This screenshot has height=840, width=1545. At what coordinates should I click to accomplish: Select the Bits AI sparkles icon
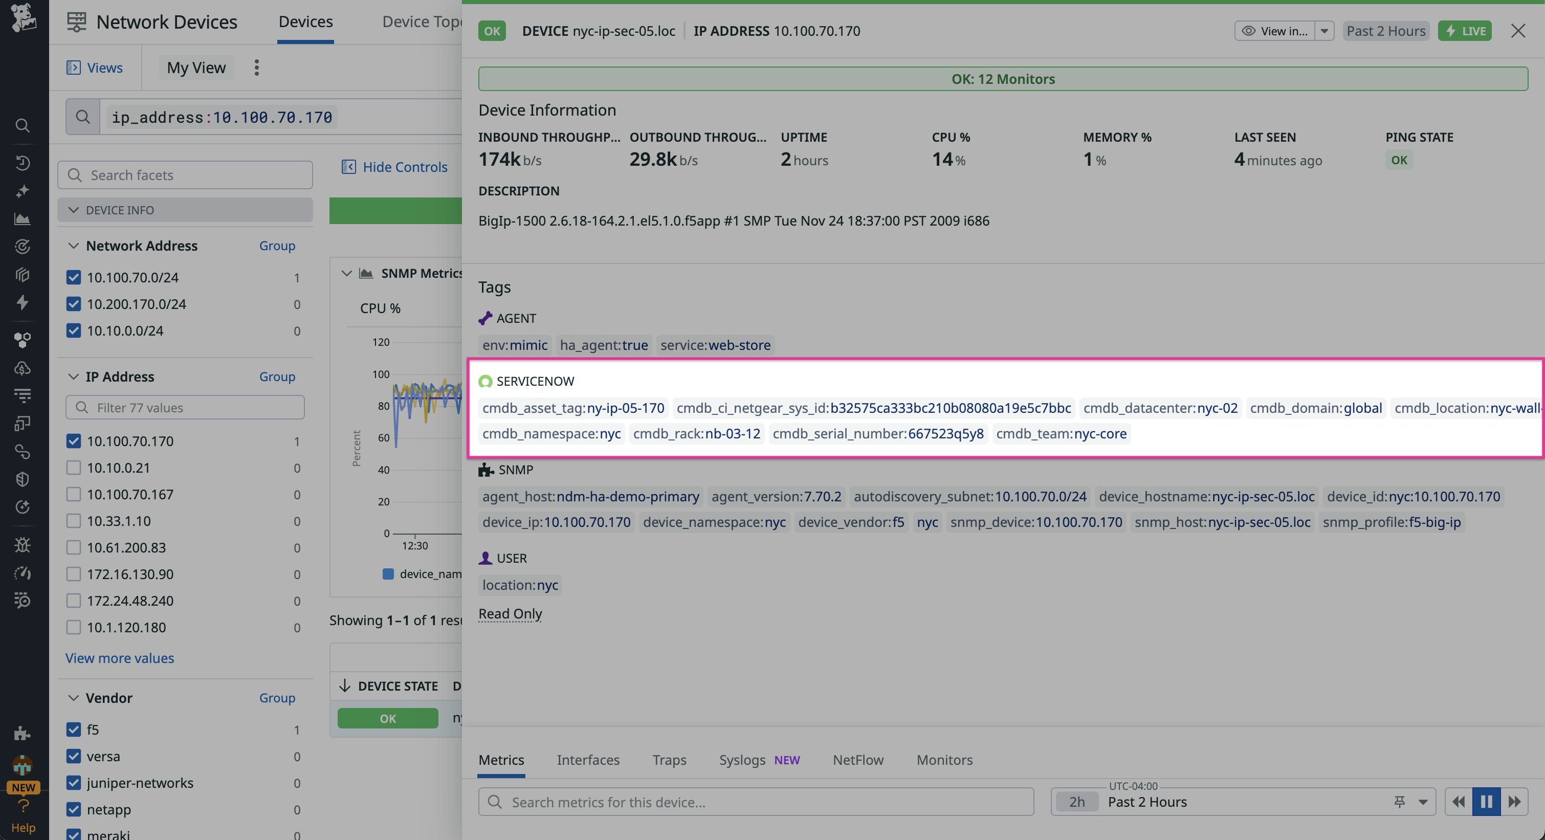pyautogui.click(x=22, y=191)
